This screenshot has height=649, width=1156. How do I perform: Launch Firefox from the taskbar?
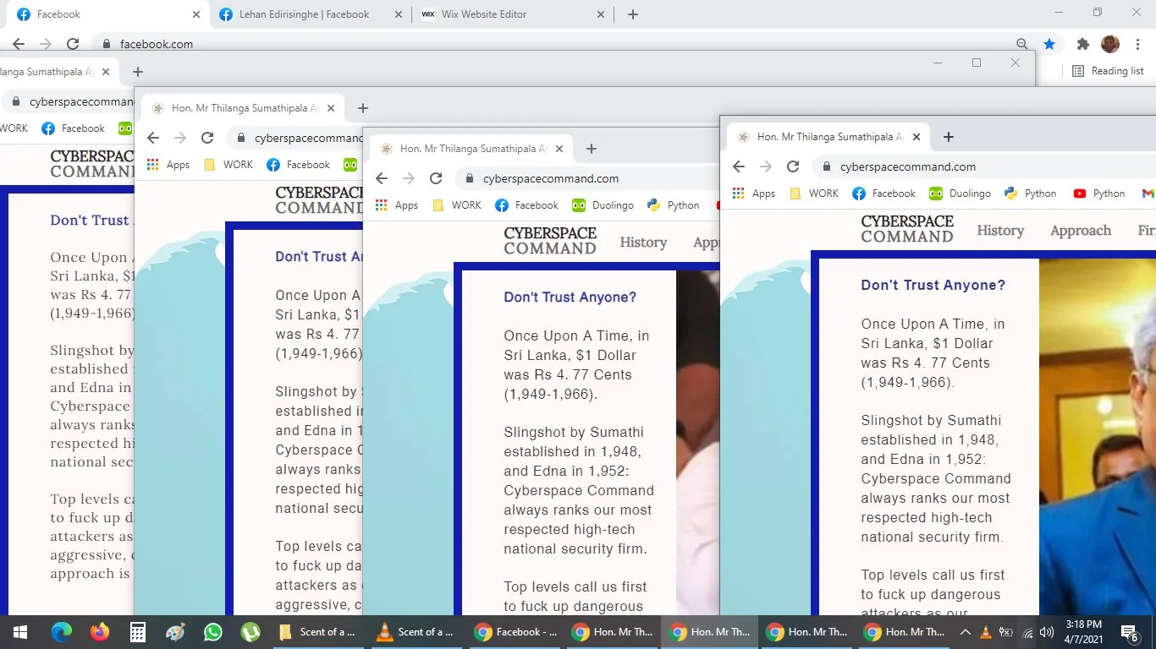tap(99, 632)
